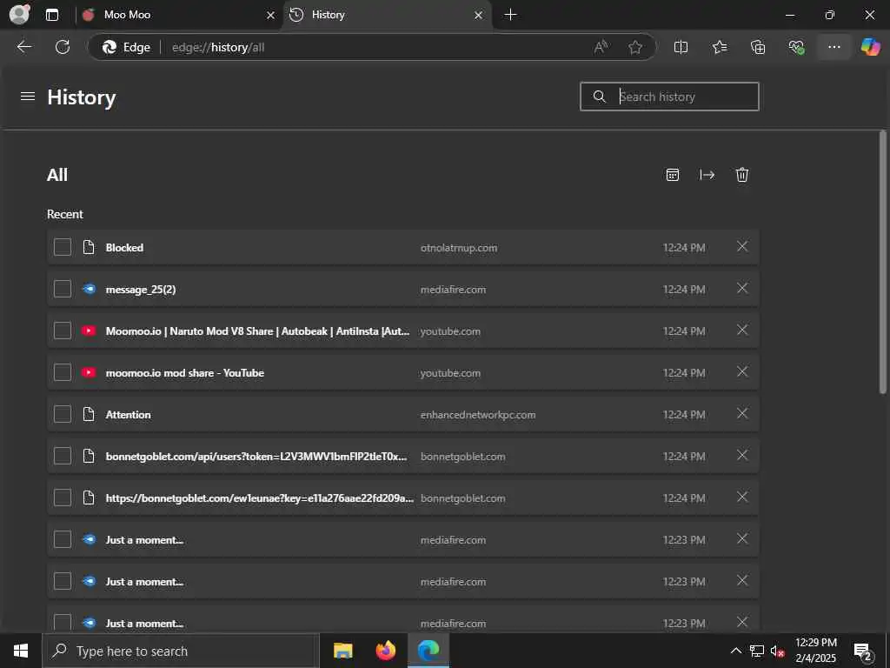890x668 pixels.
Task: Open the Windows Start button
Action: (x=21, y=651)
